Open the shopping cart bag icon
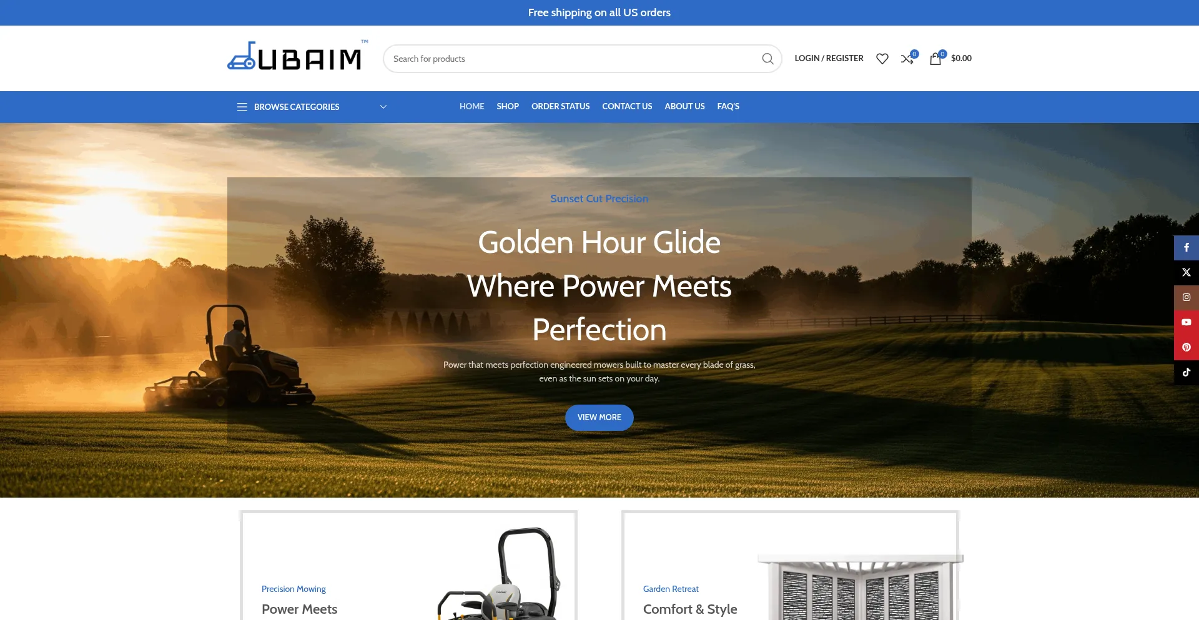 935,59
